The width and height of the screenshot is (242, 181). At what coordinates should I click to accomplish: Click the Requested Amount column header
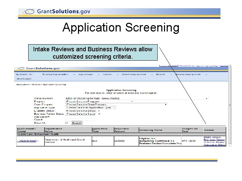coord(126,130)
